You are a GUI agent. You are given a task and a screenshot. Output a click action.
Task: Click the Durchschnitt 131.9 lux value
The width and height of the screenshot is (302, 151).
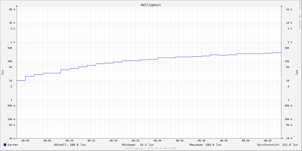pos(277,145)
